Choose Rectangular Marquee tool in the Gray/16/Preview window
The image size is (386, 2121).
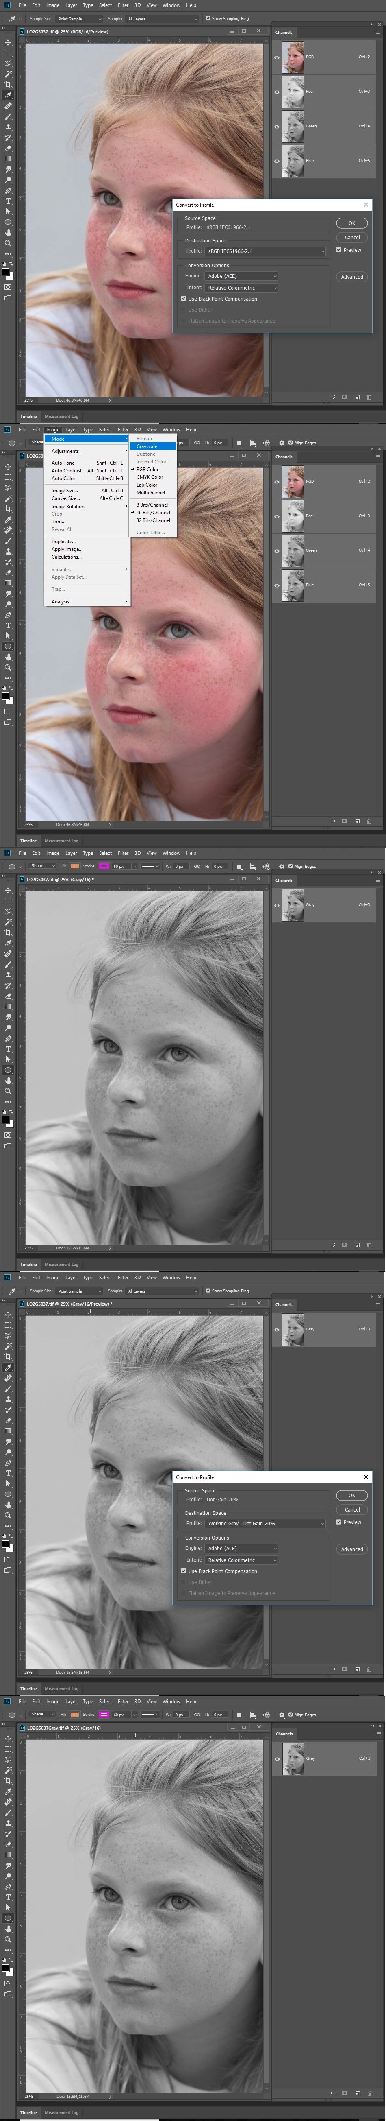tap(8, 1325)
